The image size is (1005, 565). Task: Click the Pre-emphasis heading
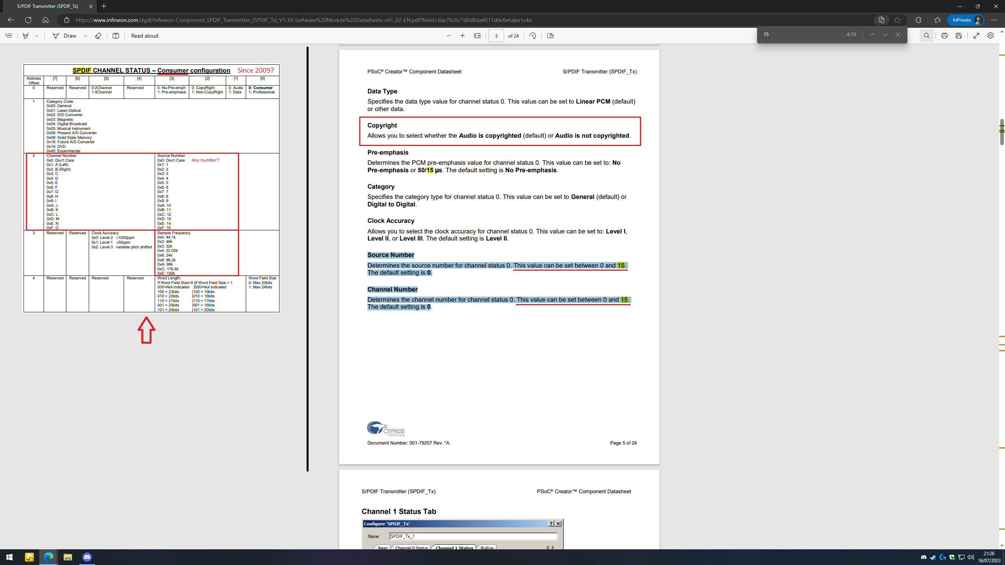click(388, 153)
